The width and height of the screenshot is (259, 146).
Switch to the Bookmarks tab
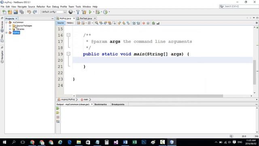(100, 104)
